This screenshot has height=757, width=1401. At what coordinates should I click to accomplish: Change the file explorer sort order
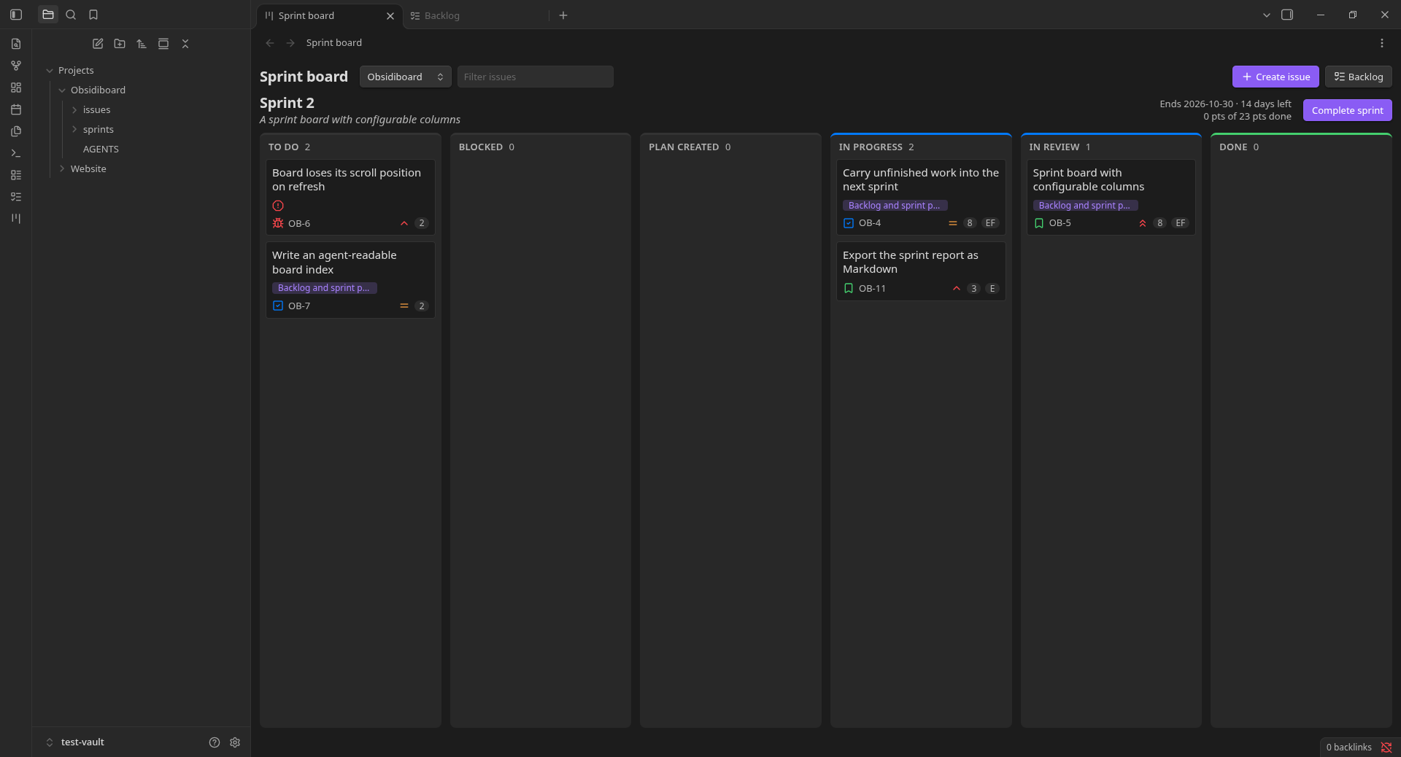[x=142, y=44]
